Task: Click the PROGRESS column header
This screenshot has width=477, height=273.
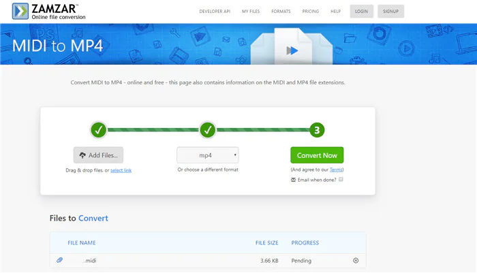Action: point(305,242)
